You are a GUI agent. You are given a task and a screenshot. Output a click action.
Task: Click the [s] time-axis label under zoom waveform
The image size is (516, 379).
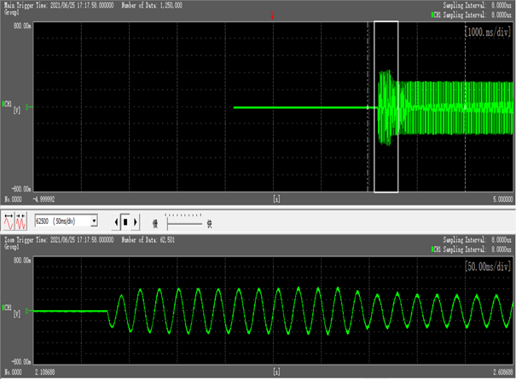click(275, 373)
